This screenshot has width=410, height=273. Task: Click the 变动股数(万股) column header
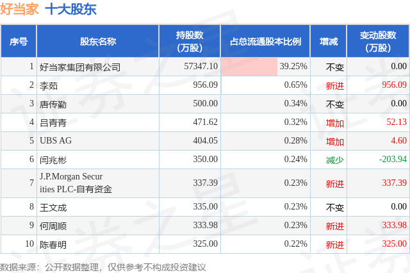[377, 42]
